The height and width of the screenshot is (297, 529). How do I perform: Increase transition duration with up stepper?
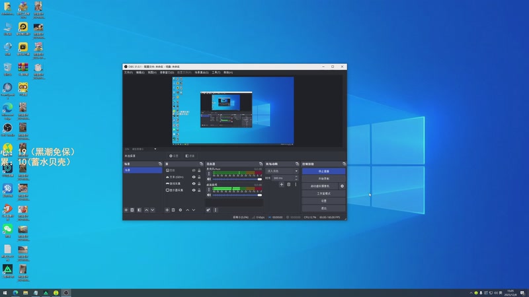296,176
